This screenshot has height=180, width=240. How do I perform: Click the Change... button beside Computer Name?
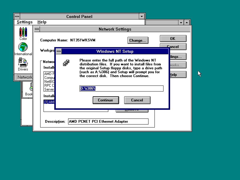[138, 40]
